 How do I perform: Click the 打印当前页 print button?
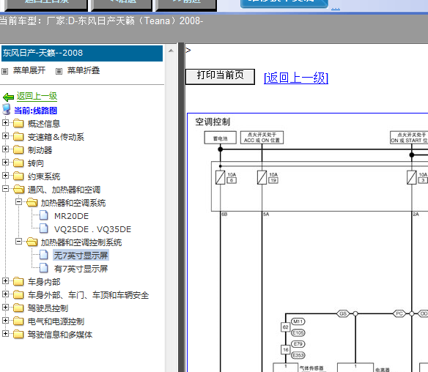[220, 77]
